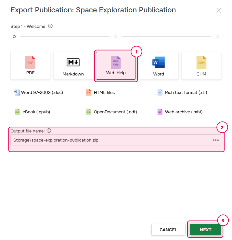This screenshot has width=232, height=240.
Task: Select the 'OpenDocument (.odt)' label
Action: [x=115, y=112]
